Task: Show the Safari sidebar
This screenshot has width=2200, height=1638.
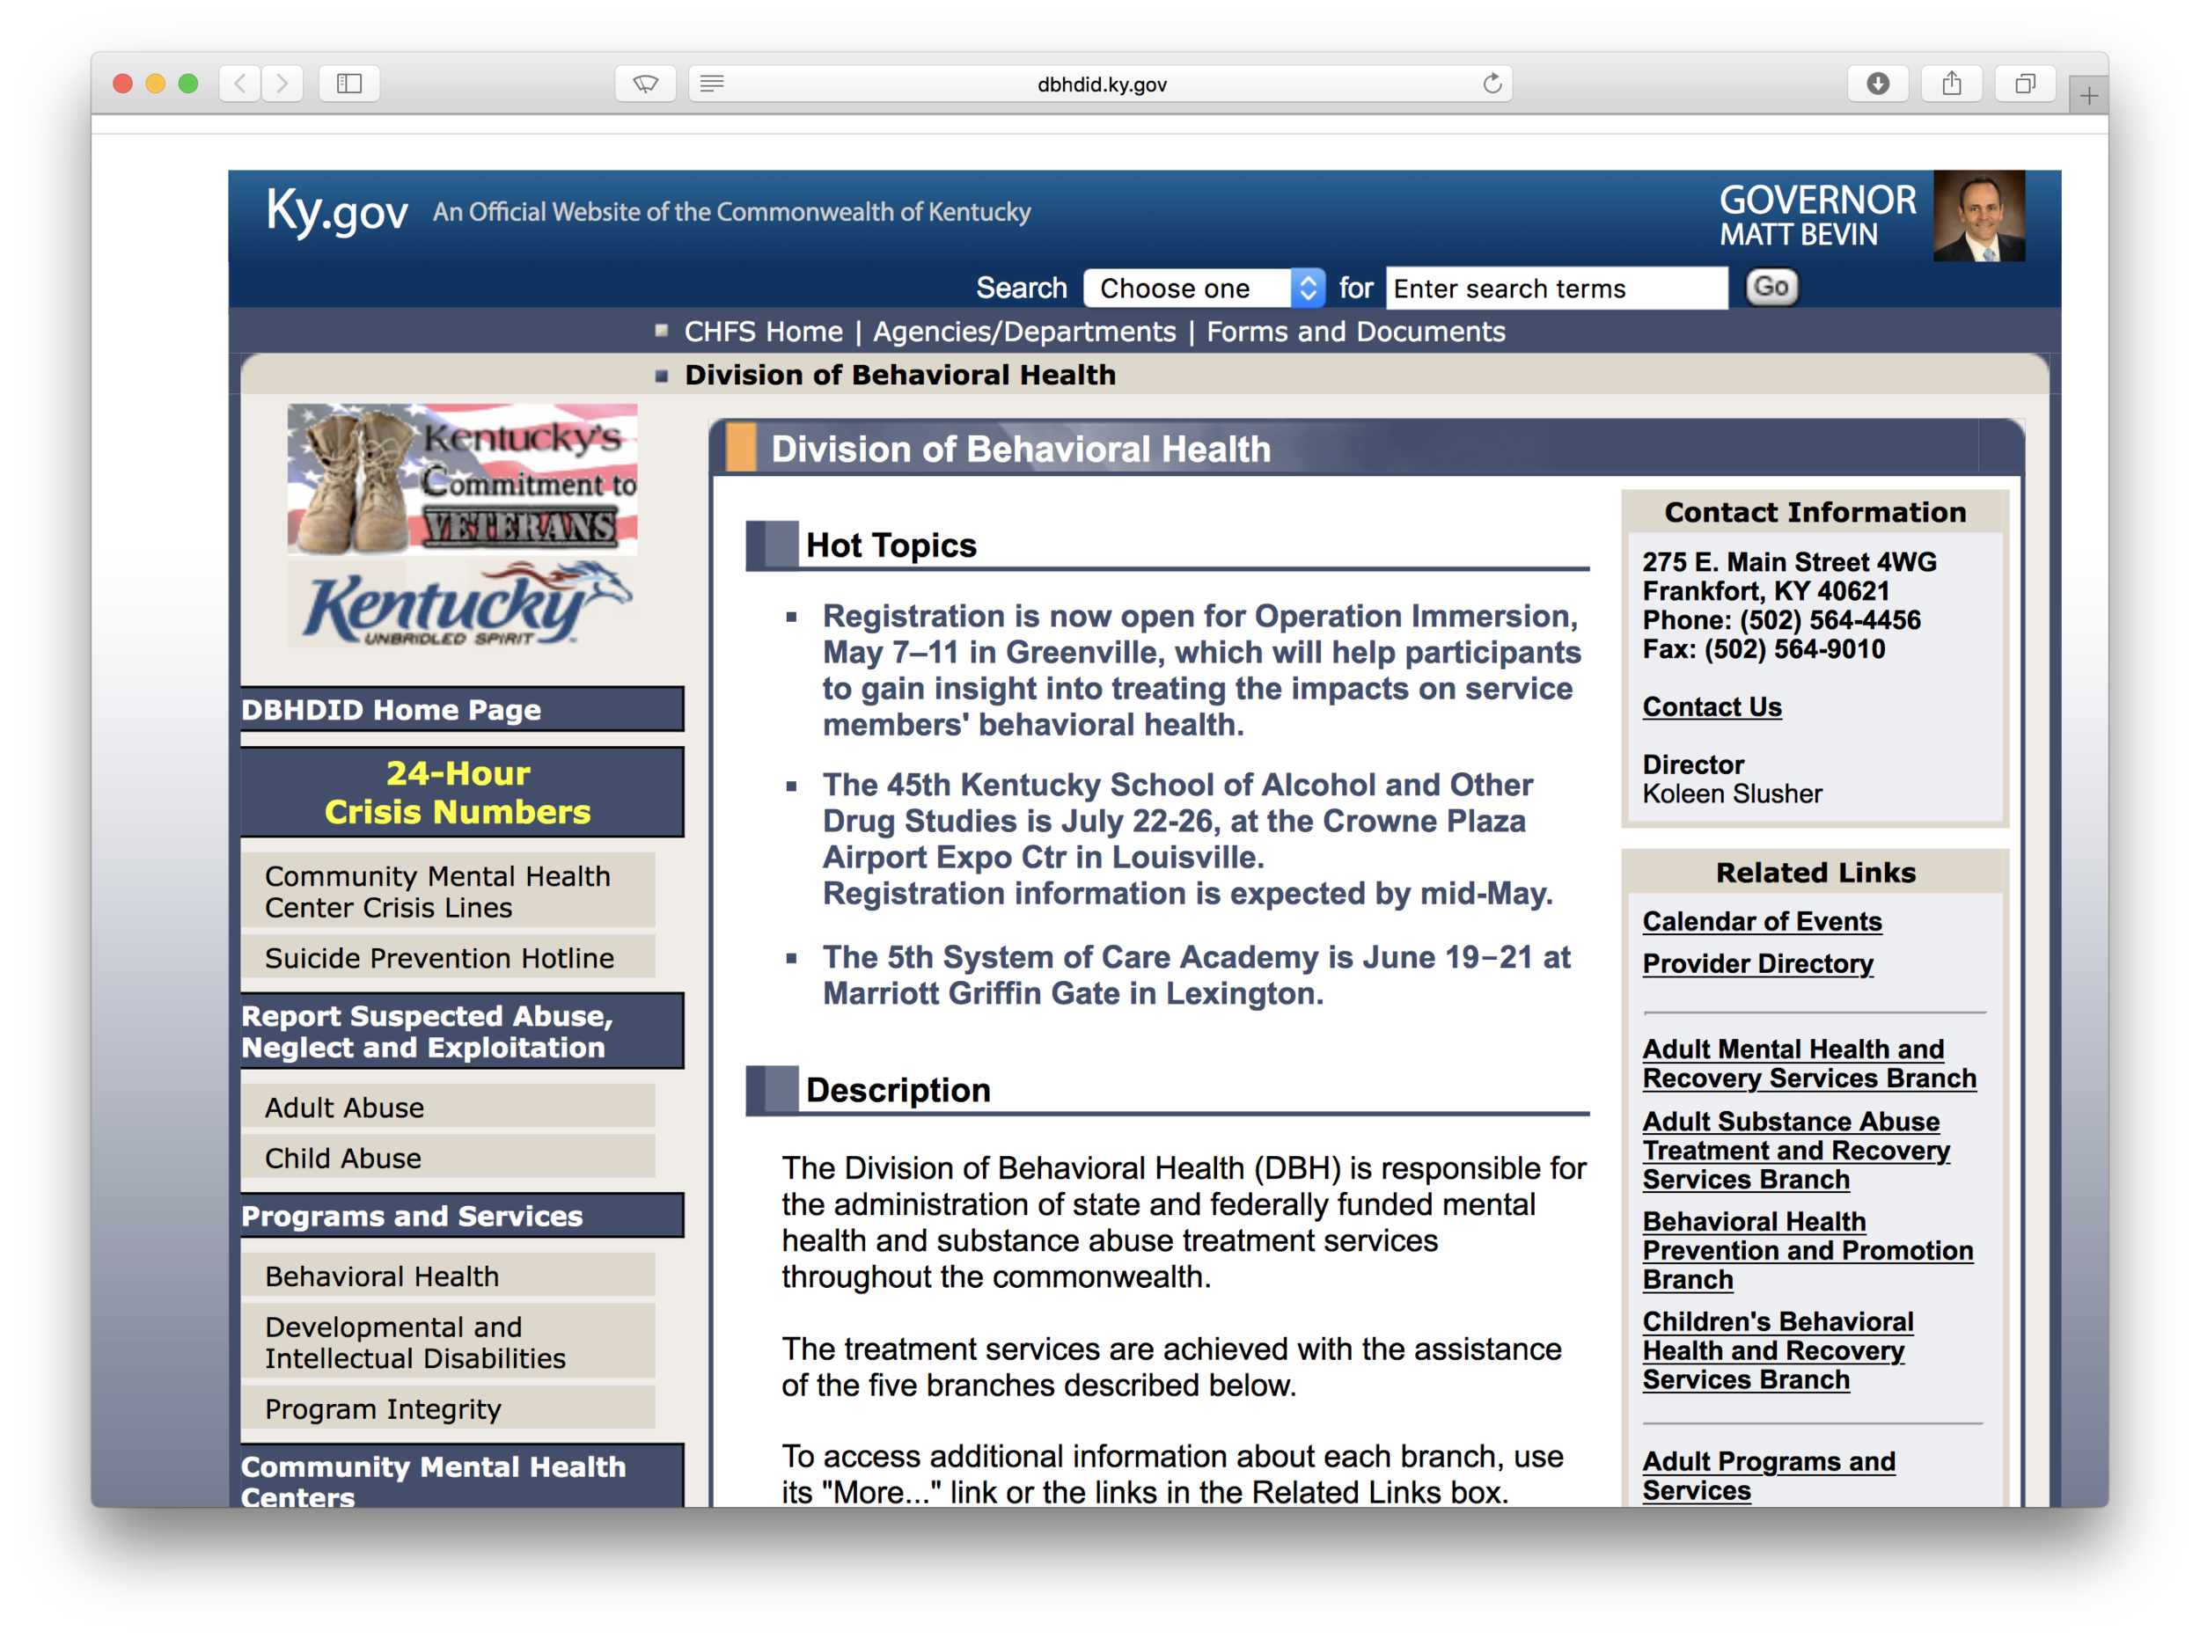Action: click(349, 84)
